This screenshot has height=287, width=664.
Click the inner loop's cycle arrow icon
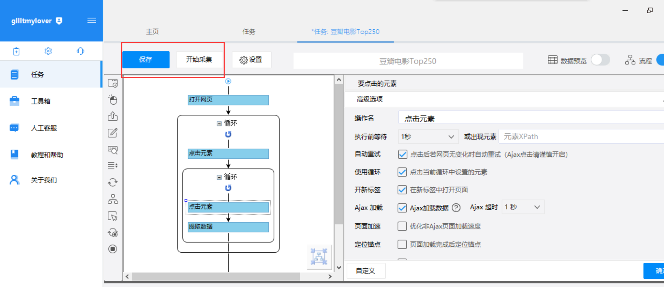pos(228,188)
